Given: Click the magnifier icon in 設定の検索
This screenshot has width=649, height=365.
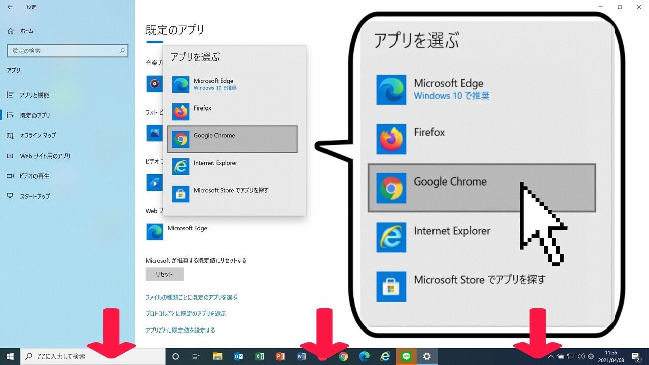Looking at the screenshot, I should pos(122,51).
